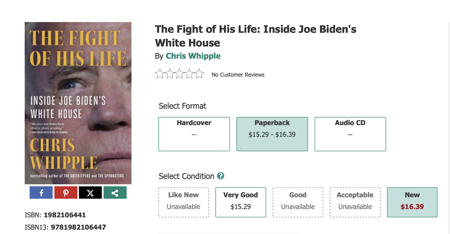The height and width of the screenshot is (234, 450).
Task: Select New condition priced $16.39
Action: click(412, 202)
